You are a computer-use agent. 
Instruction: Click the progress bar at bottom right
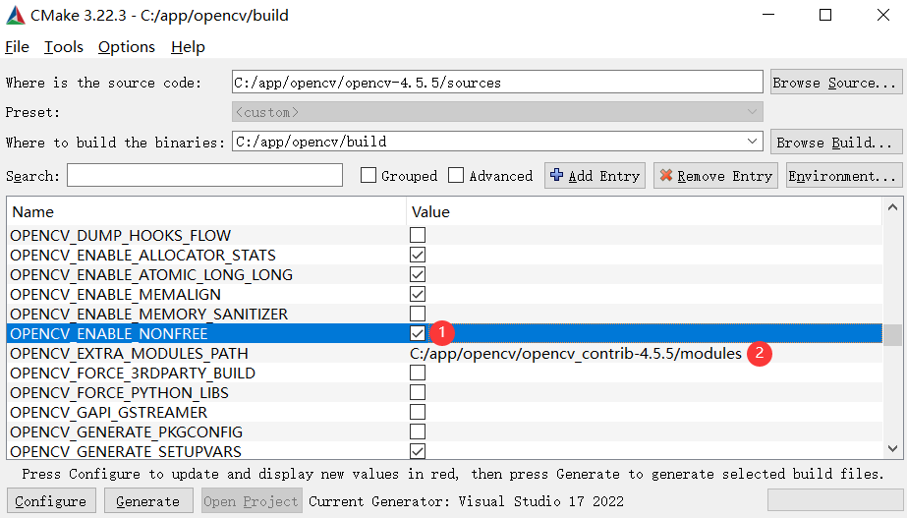835,500
